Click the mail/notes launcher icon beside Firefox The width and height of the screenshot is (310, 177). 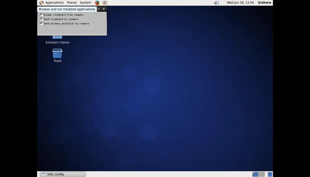105,2
